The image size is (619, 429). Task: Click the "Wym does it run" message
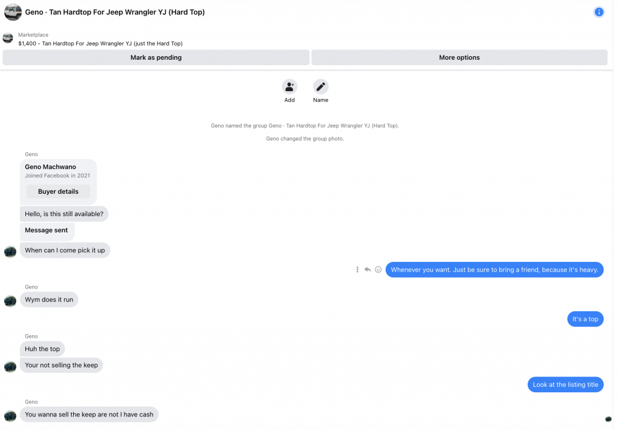[49, 299]
